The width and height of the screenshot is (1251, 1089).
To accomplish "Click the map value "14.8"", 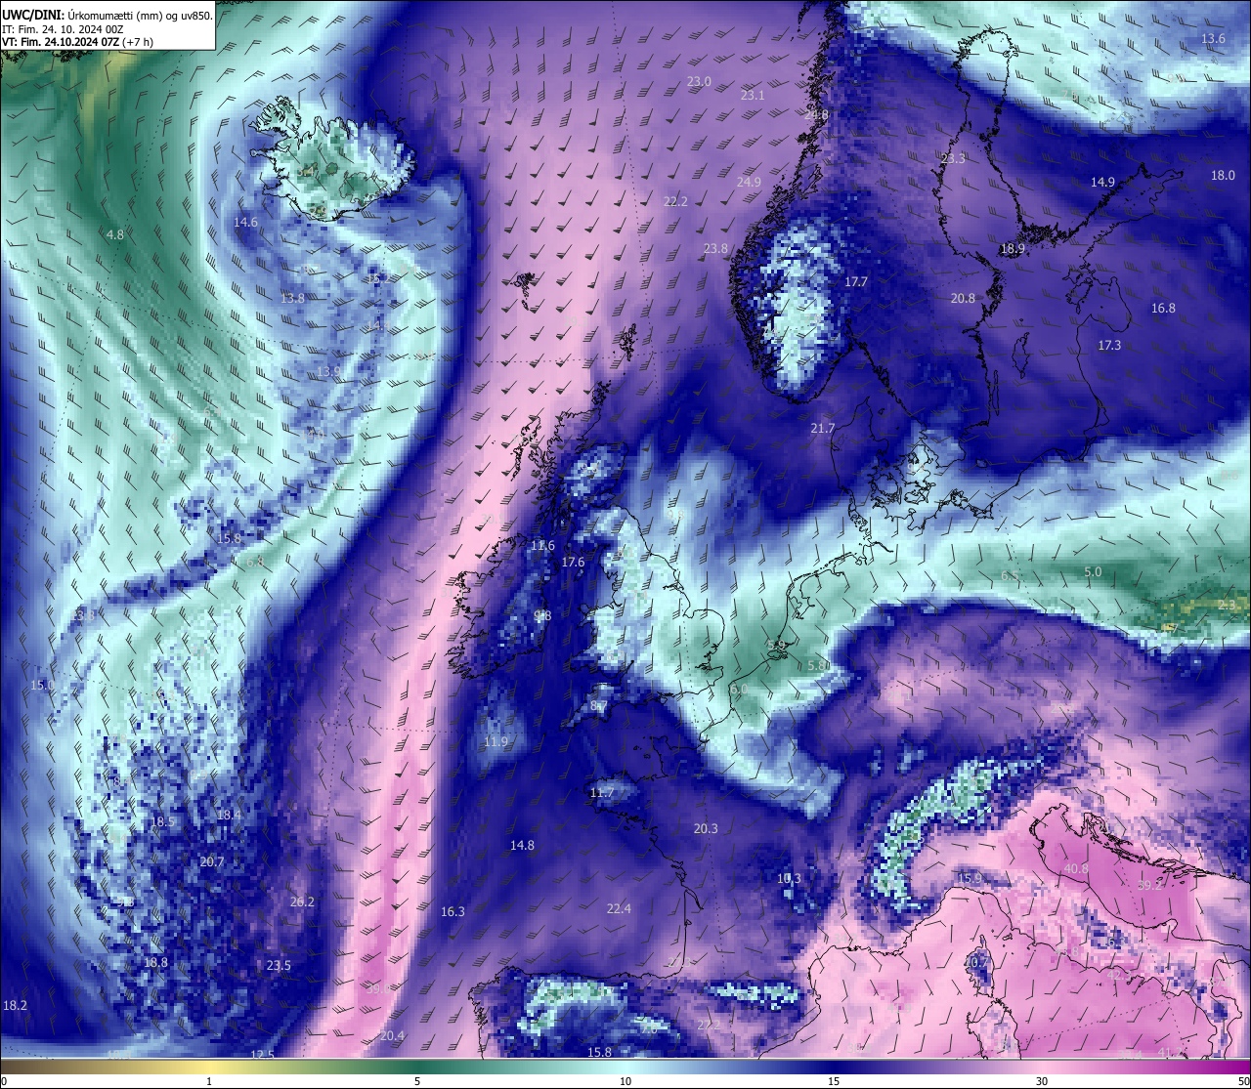I will point(522,846).
